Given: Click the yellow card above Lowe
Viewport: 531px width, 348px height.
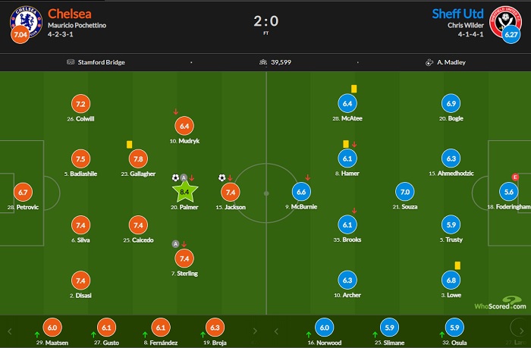Looking at the screenshot, I should (458, 265).
